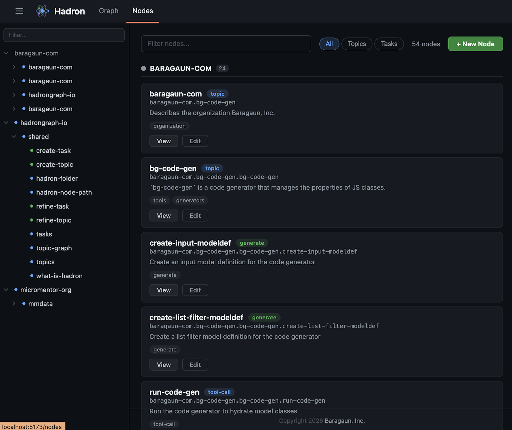Click the tool-call badge on run-code-gen
The image size is (512, 430).
point(219,392)
